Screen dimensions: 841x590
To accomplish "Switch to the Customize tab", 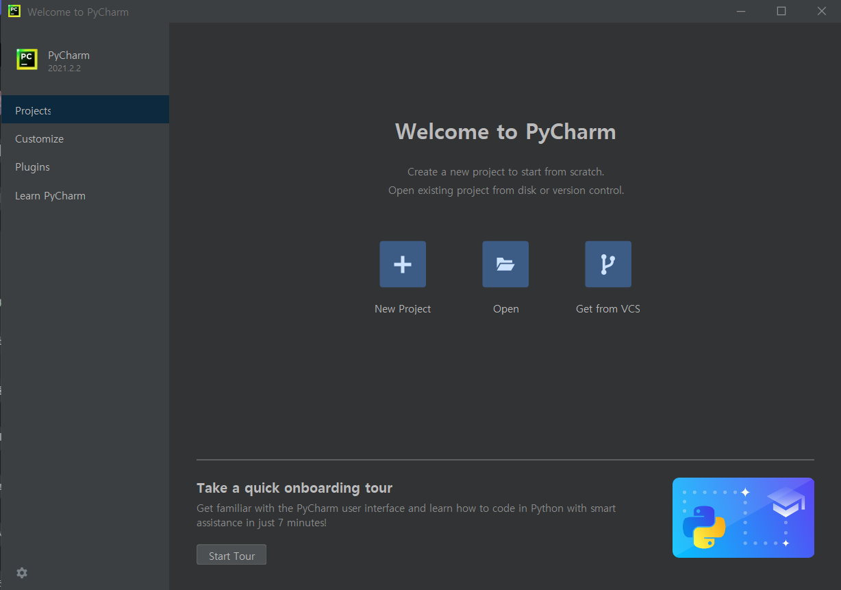I will [x=85, y=138].
